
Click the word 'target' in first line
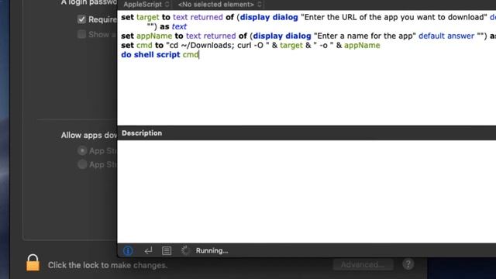tap(148, 17)
